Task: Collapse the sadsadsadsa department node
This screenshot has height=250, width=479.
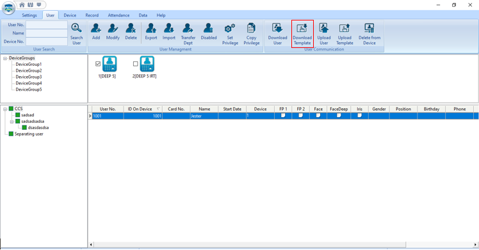Action: click(x=12, y=121)
